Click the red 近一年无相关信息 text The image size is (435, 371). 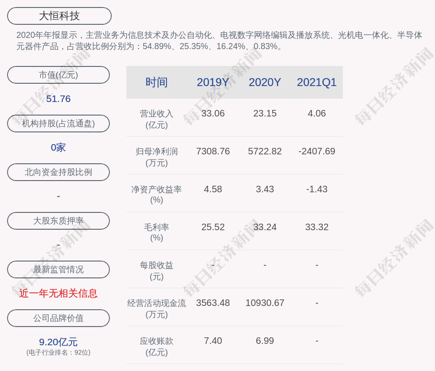tap(58, 293)
